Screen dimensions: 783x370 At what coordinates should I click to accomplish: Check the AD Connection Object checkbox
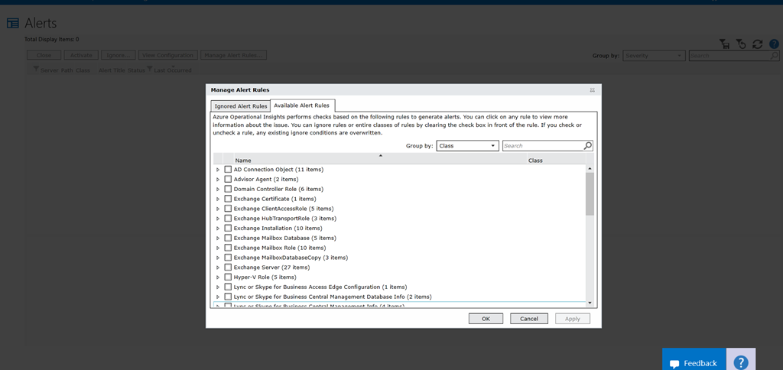tap(228, 169)
